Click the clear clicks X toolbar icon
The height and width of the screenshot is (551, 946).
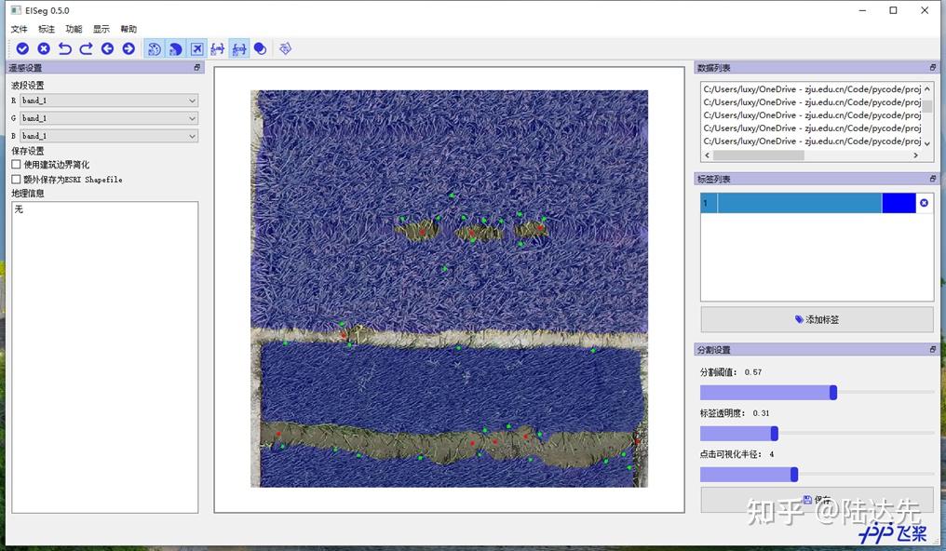(x=44, y=48)
